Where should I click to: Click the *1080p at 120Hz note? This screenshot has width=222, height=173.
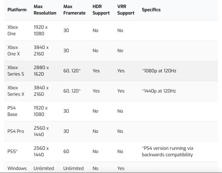(159, 71)
